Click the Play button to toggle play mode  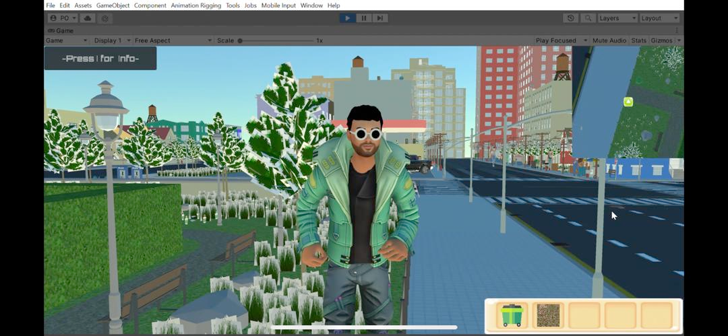pyautogui.click(x=347, y=18)
